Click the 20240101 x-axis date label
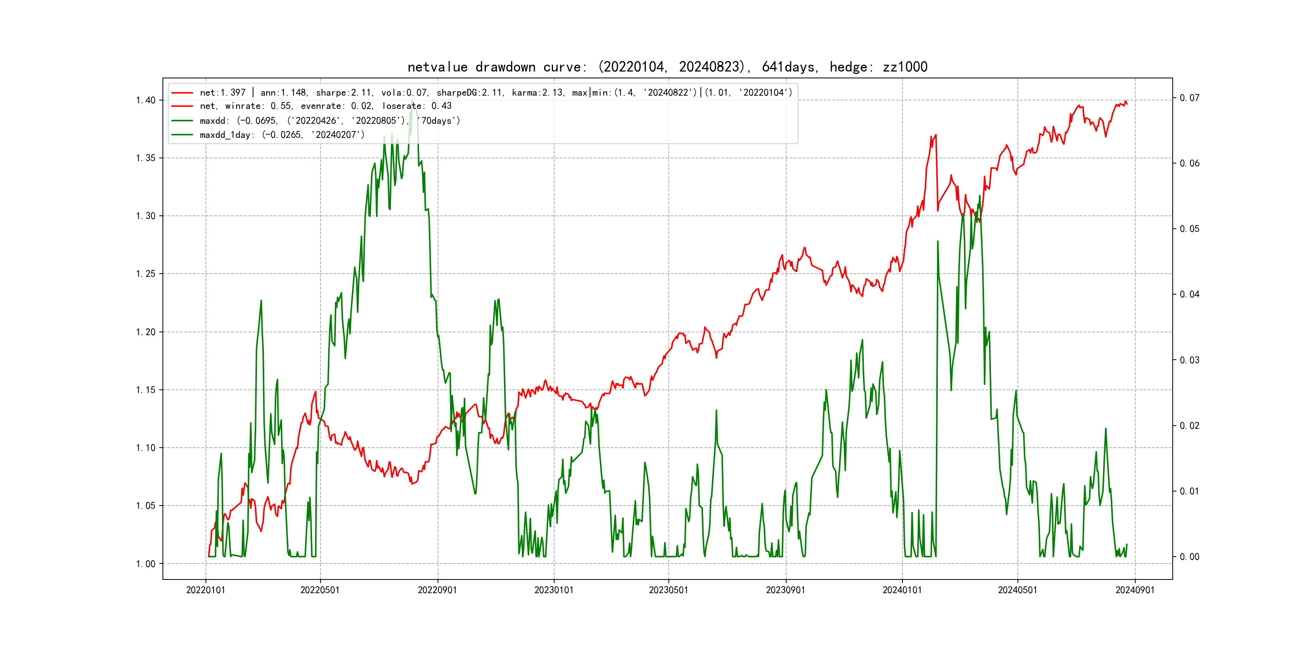 click(x=902, y=590)
